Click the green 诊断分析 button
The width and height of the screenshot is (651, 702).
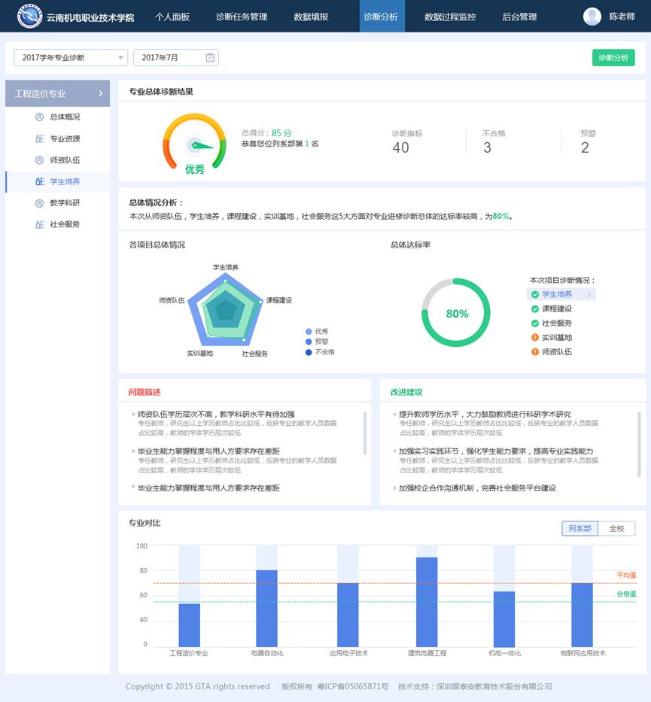pyautogui.click(x=613, y=57)
